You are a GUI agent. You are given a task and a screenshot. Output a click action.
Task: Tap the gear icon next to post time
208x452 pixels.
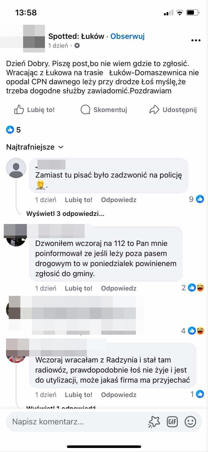(x=77, y=46)
